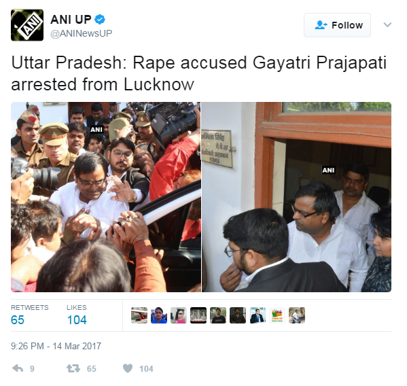The width and height of the screenshot is (407, 386).
Task: Open the liker avatar with sunglasses woman
Action: click(x=179, y=315)
